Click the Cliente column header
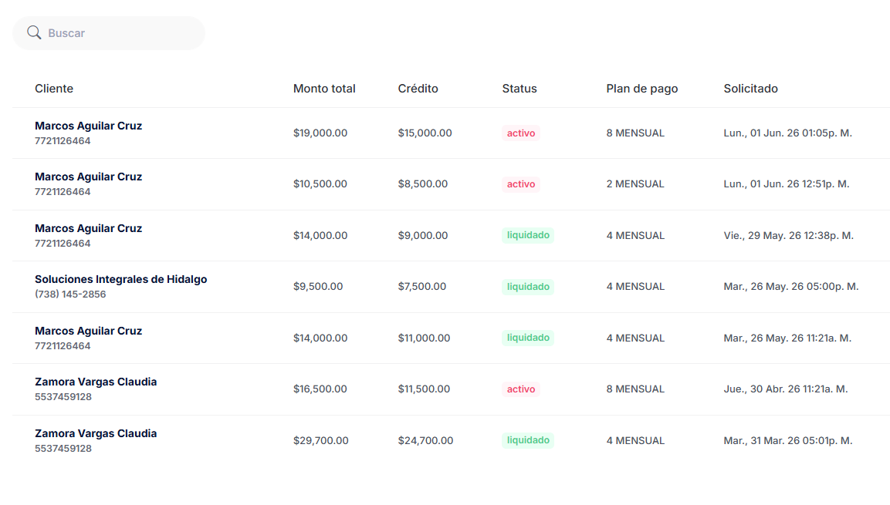The height and width of the screenshot is (505, 890). (54, 89)
